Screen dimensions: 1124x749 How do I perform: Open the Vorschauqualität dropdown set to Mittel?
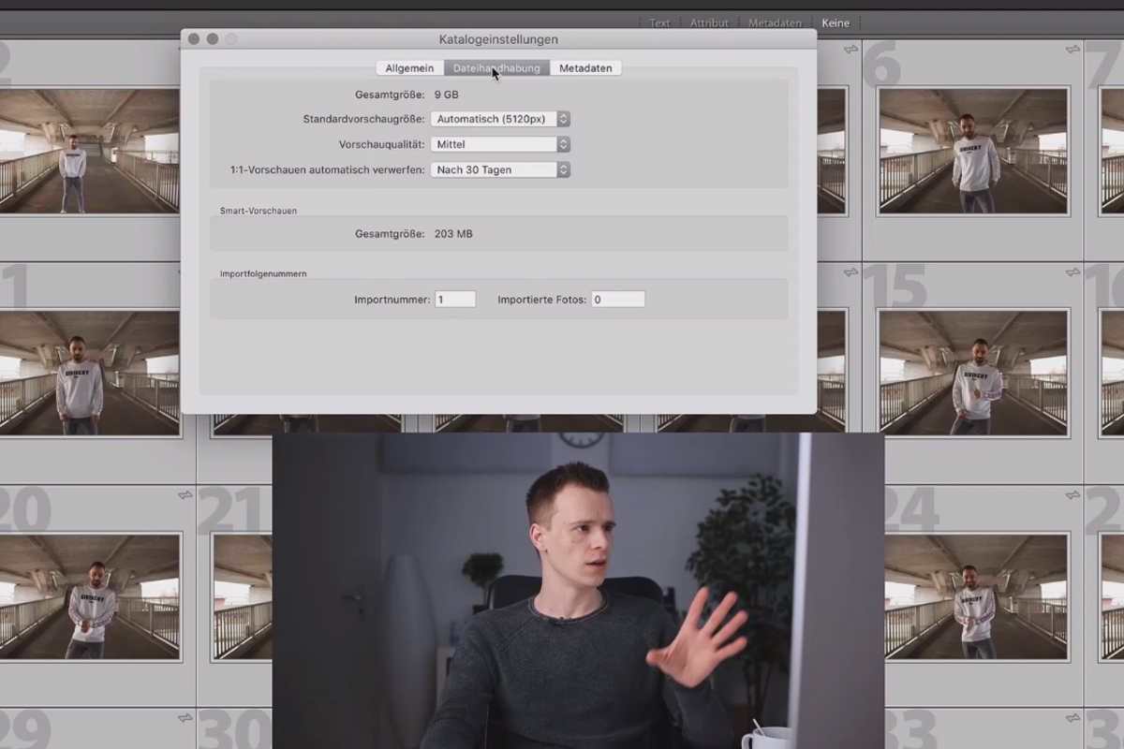tap(500, 144)
